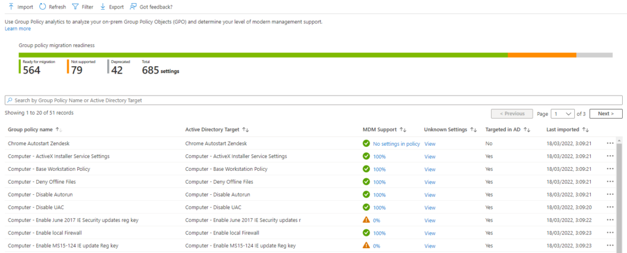Sort by Unknown Settings arrows
The width and height of the screenshot is (627, 253).
(473, 129)
